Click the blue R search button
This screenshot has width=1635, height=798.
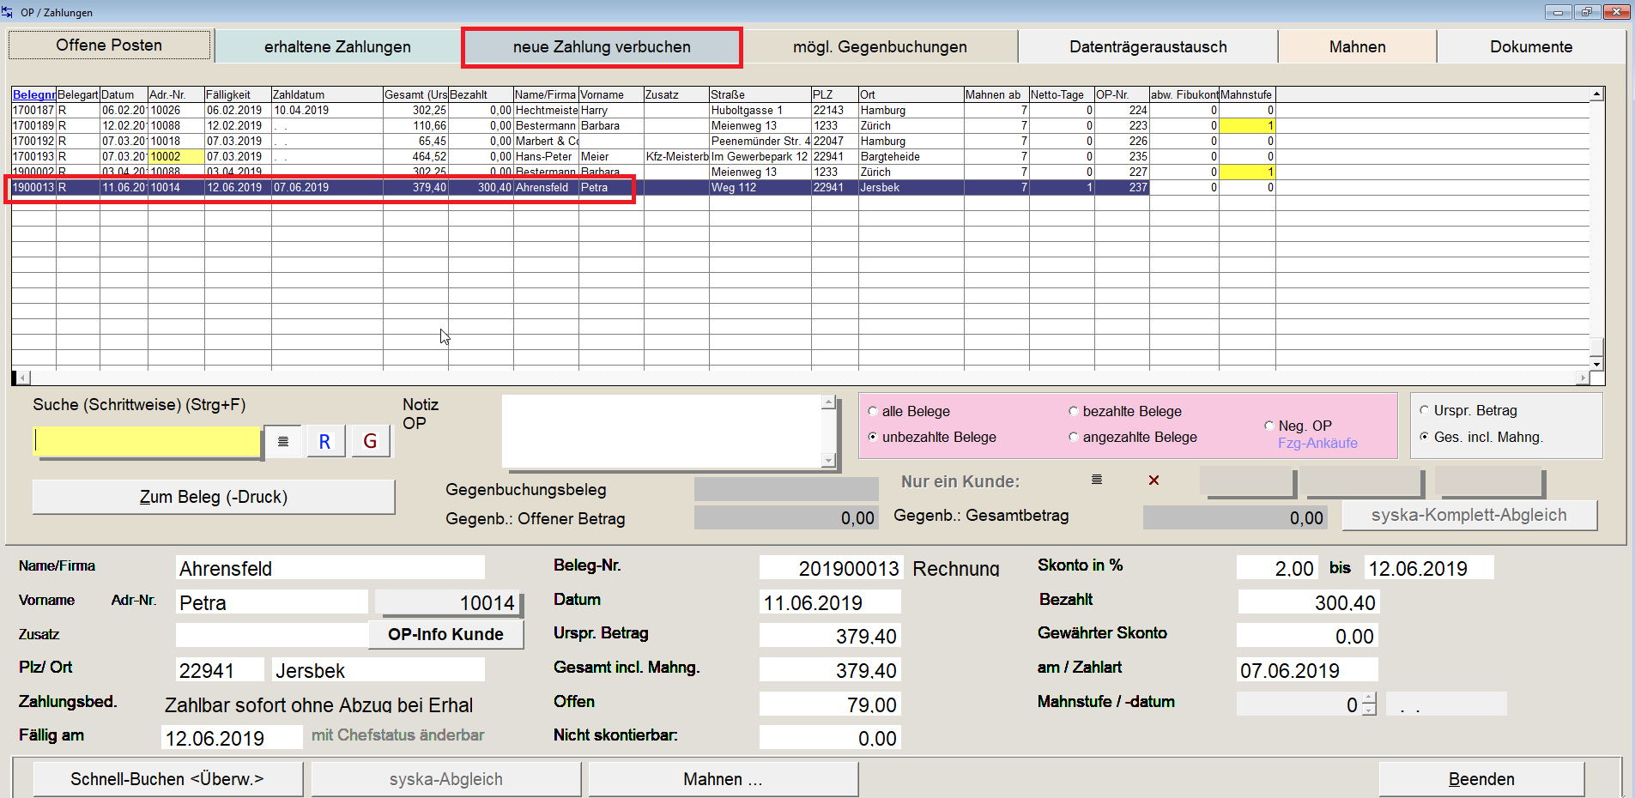click(x=324, y=442)
